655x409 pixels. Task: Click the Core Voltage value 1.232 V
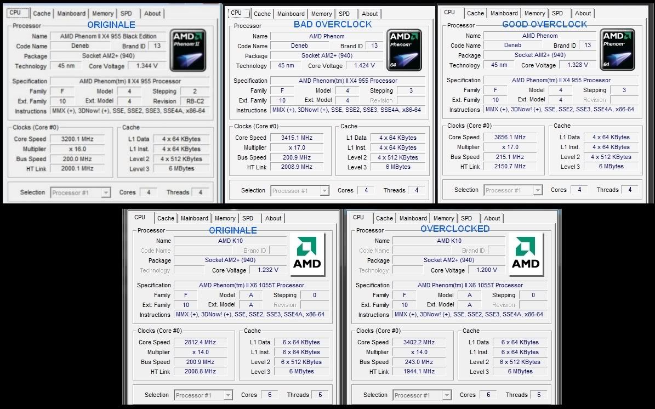click(x=268, y=270)
